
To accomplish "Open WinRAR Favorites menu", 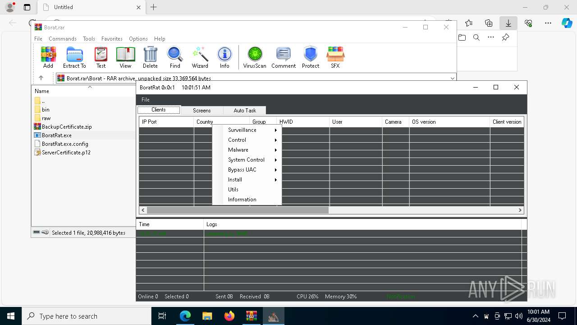I will [112, 39].
